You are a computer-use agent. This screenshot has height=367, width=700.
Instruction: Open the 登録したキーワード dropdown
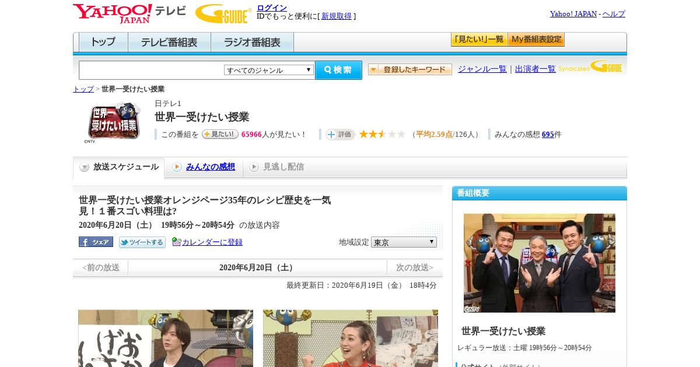(410, 69)
